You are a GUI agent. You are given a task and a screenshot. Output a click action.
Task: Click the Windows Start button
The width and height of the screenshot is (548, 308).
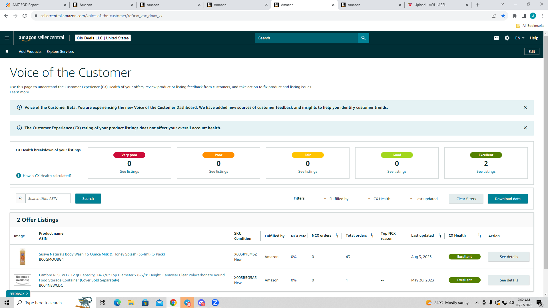7,303
